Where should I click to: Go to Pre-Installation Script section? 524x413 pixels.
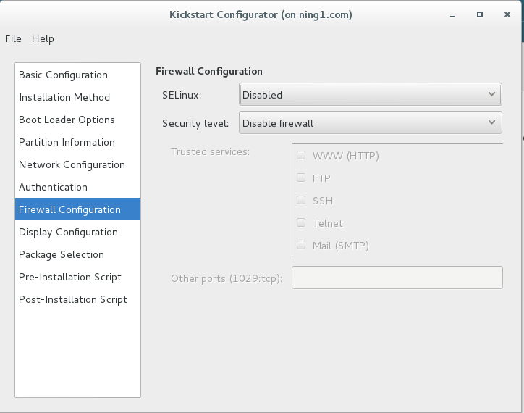[x=70, y=277]
